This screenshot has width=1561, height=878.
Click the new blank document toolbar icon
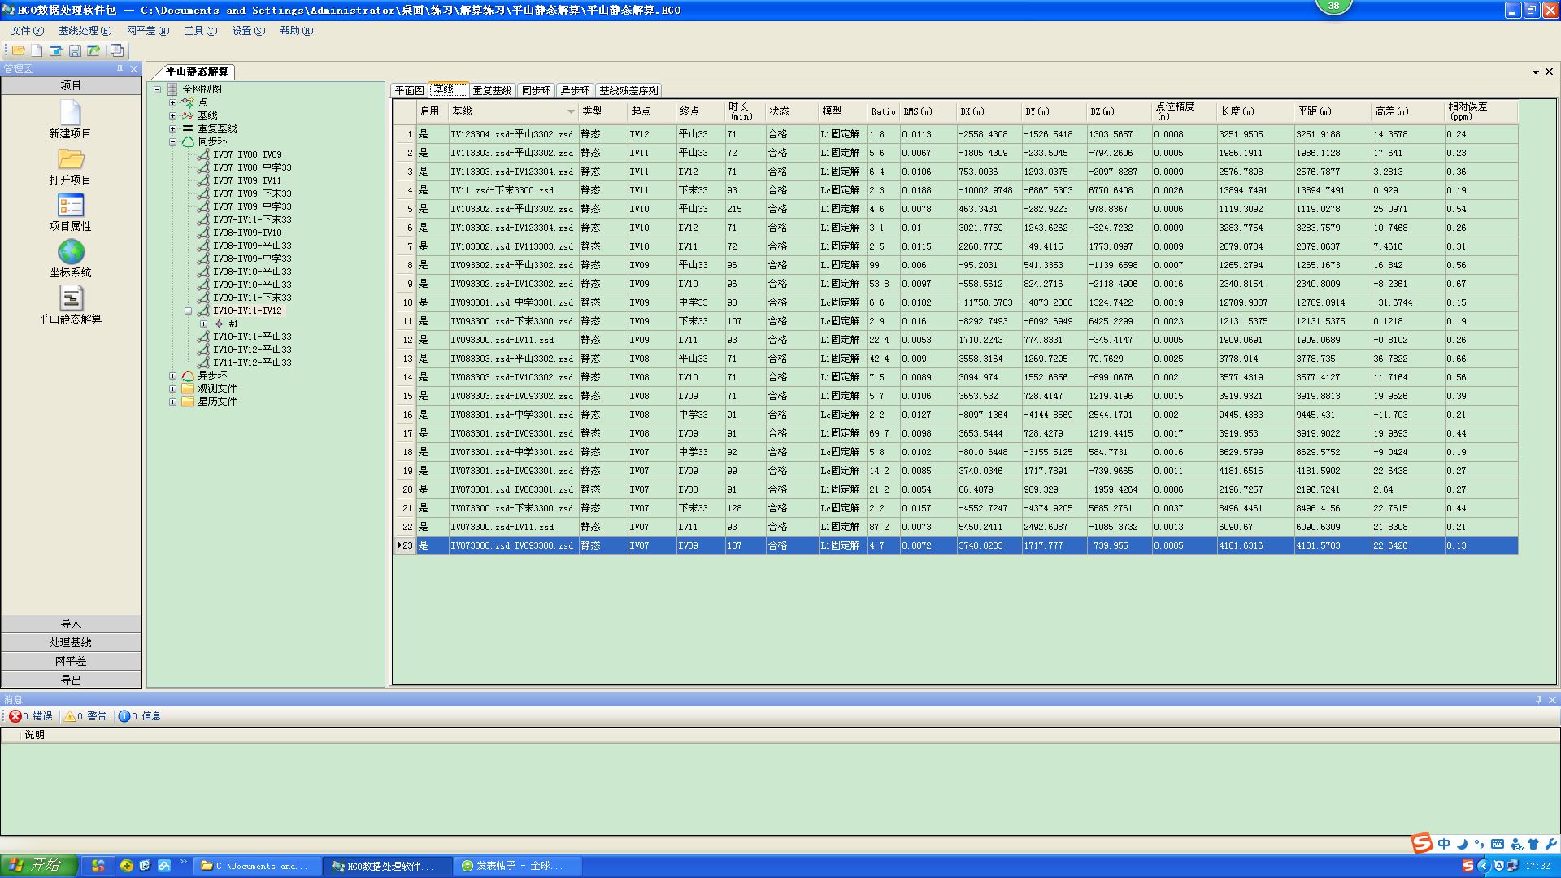coord(37,50)
